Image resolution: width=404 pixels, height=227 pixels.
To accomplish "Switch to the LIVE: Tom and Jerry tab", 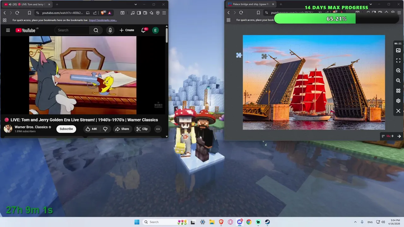I will pos(27,4).
